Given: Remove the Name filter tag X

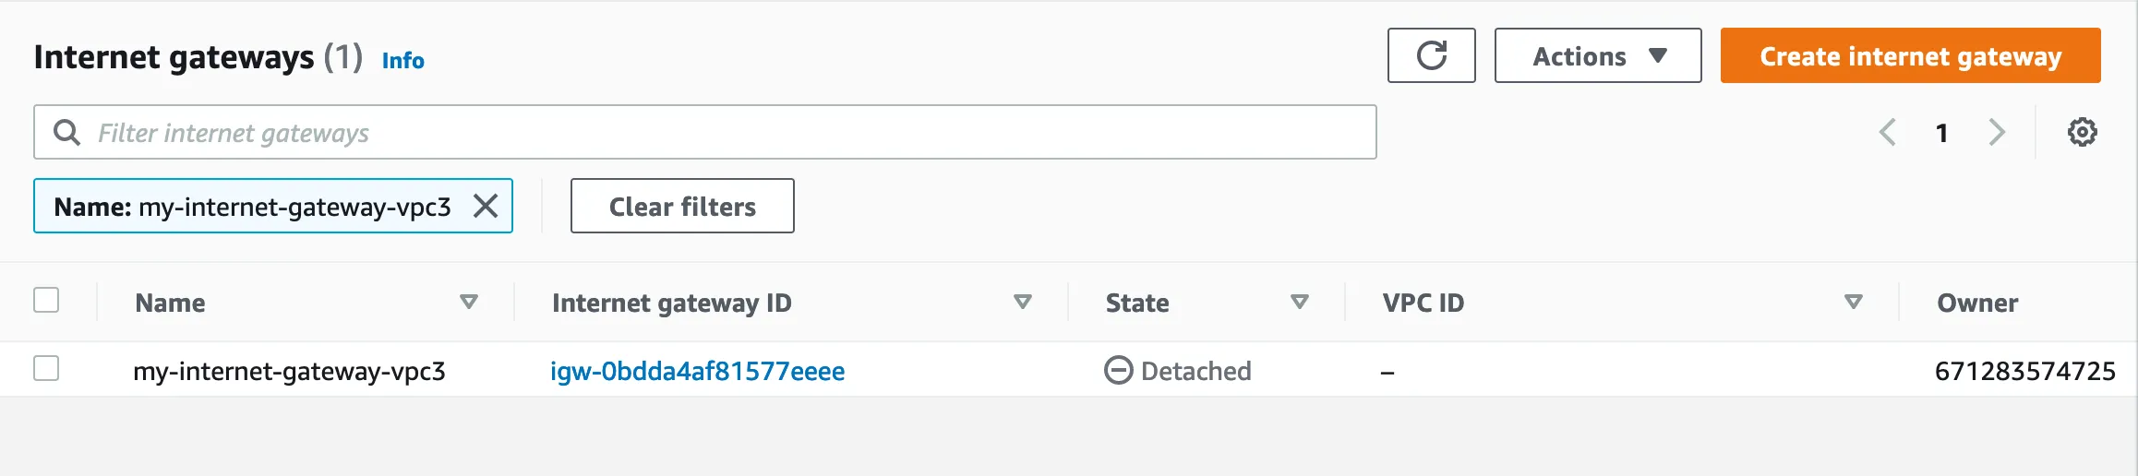Looking at the screenshot, I should pyautogui.click(x=486, y=206).
